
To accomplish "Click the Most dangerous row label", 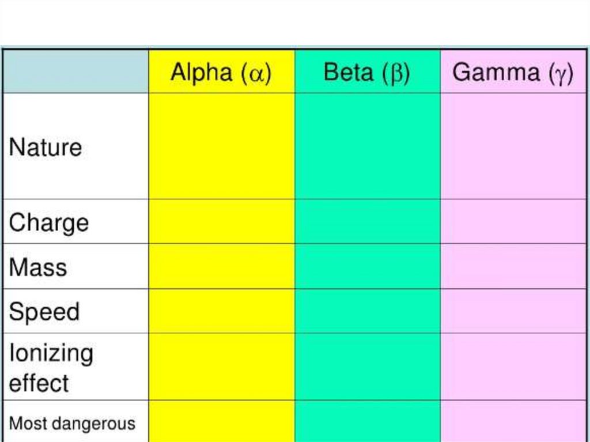I will tap(72, 424).
